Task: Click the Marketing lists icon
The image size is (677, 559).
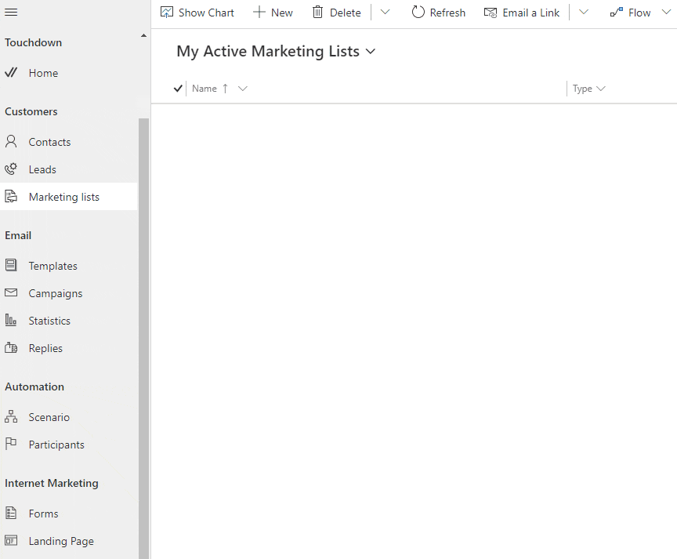Action: pos(13,196)
